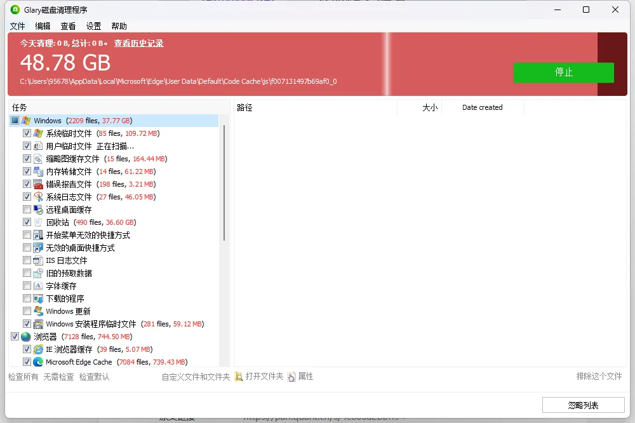Click the 检查所有 link

[x=23, y=377]
